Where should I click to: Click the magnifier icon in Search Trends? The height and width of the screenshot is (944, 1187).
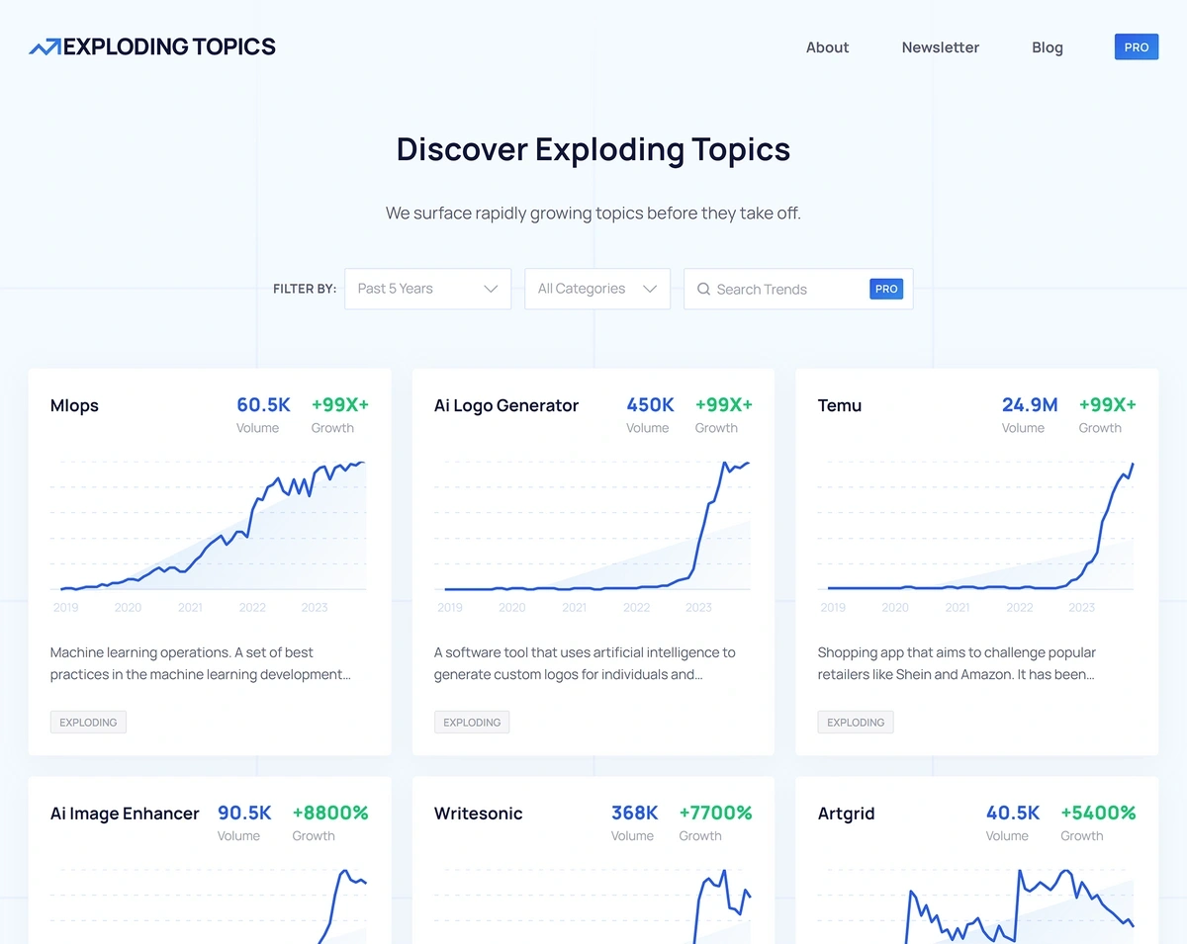pyautogui.click(x=703, y=289)
